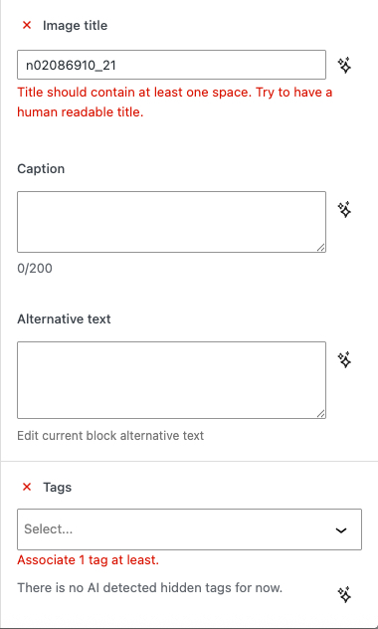This screenshot has height=629, width=378.
Task: Click the Alternative text textarea resize handle
Action: [x=320, y=414]
